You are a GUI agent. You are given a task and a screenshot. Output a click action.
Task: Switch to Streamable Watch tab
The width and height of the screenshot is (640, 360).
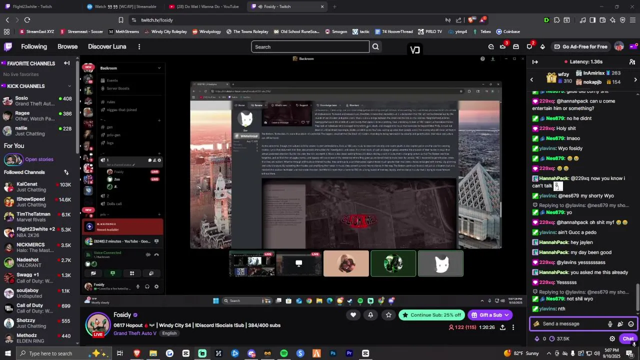pyautogui.click(x=122, y=6)
